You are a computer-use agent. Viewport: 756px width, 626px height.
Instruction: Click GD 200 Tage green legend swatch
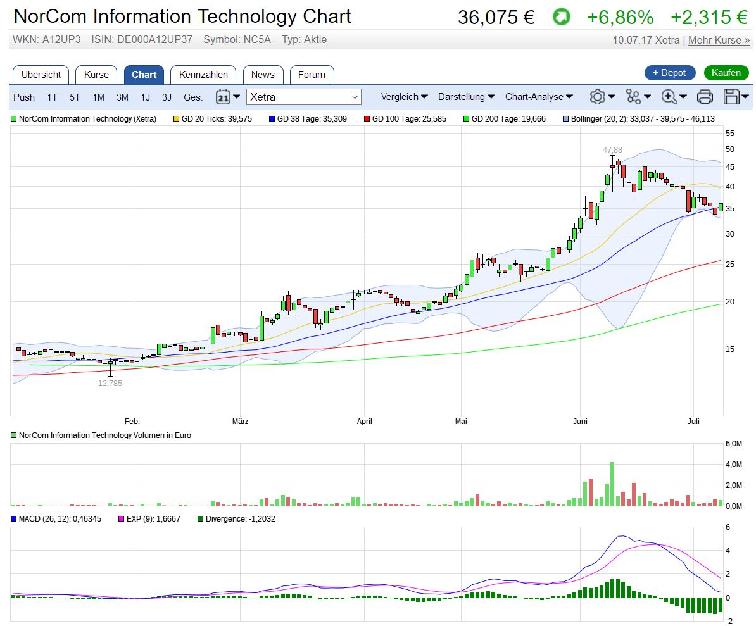(466, 118)
